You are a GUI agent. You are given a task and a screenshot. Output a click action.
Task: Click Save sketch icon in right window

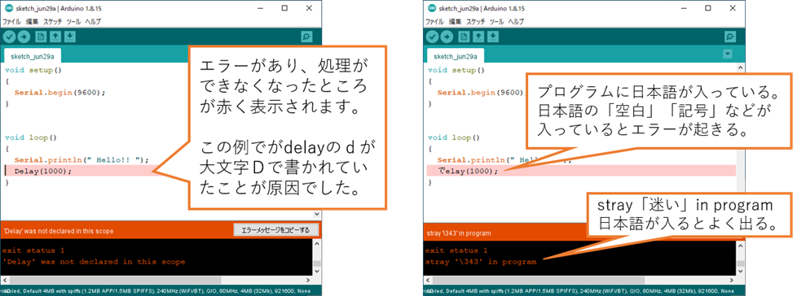pyautogui.click(x=493, y=37)
